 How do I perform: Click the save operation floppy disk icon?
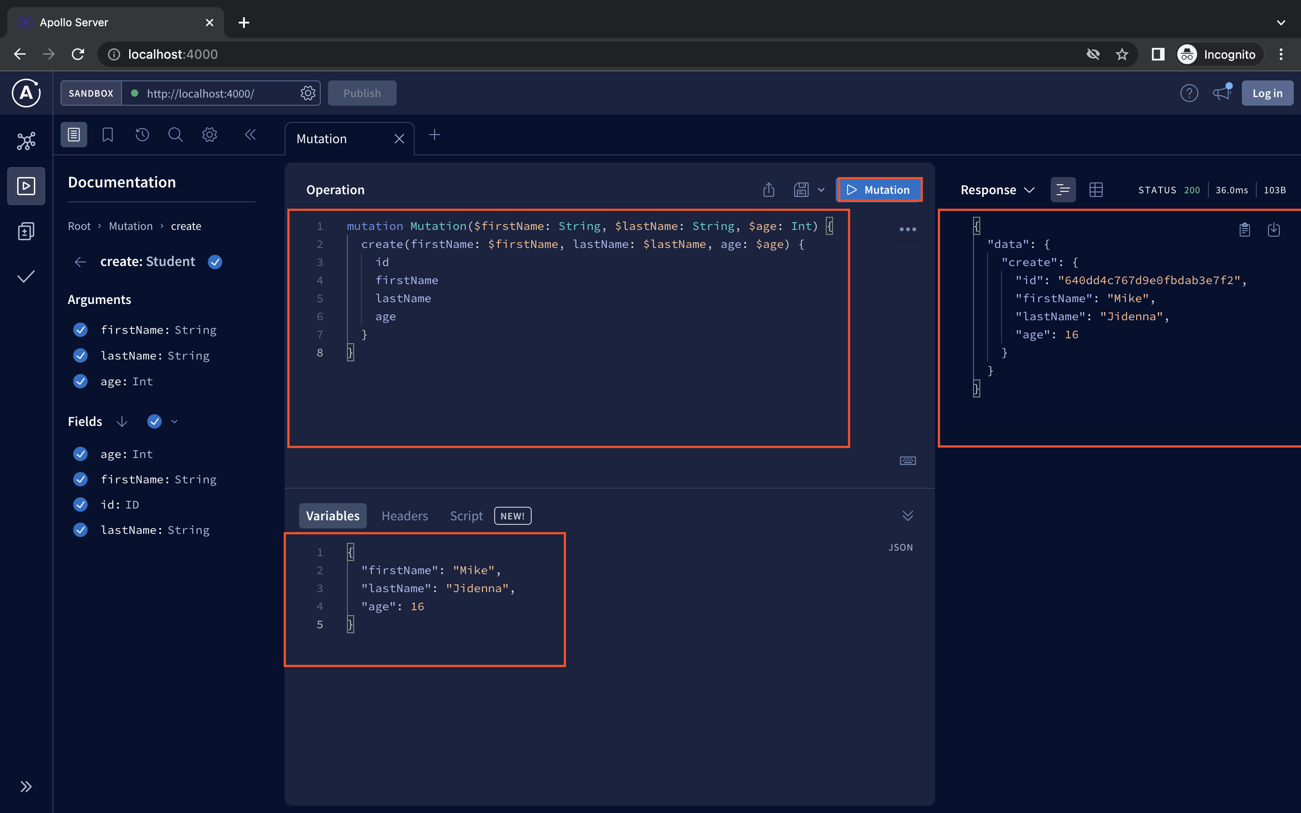[801, 190]
